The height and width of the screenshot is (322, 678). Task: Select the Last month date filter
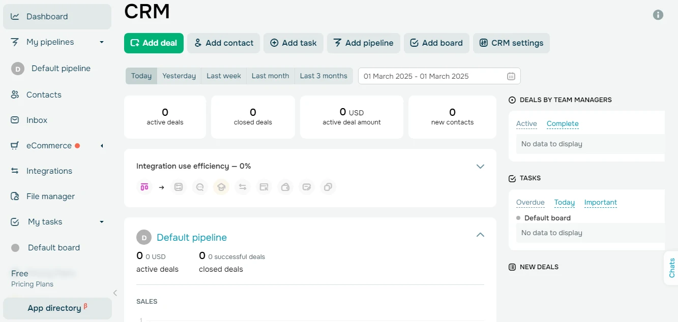(x=270, y=76)
